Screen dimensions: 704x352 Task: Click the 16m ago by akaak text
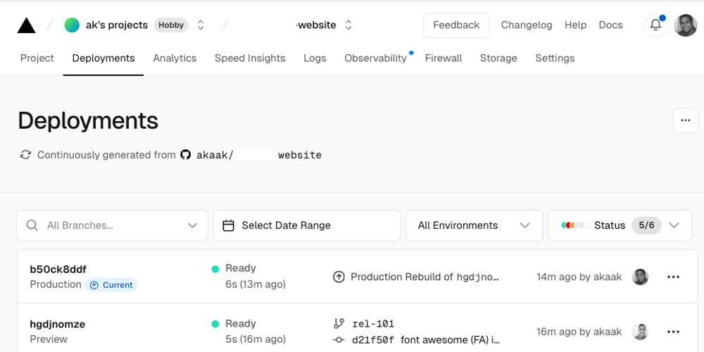[x=579, y=332]
